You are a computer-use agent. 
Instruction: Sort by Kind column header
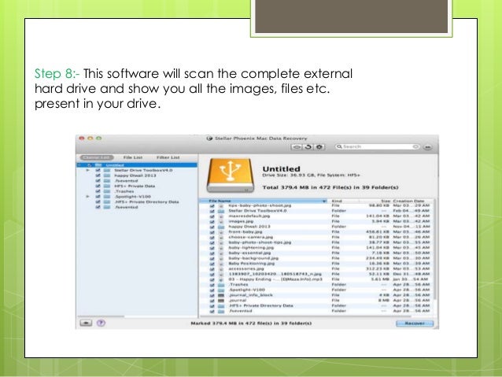[337, 201]
